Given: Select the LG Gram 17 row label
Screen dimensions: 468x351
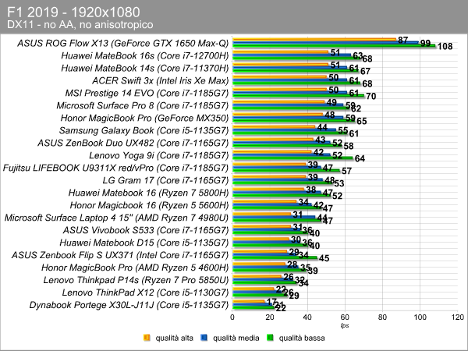Looking at the screenshot, I should 165,180.
